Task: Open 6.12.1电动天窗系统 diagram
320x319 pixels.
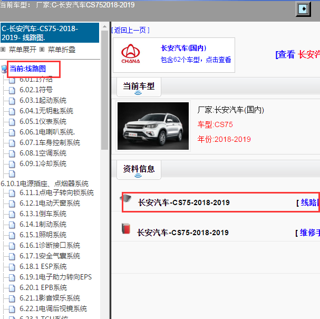Action: [x=50, y=204]
